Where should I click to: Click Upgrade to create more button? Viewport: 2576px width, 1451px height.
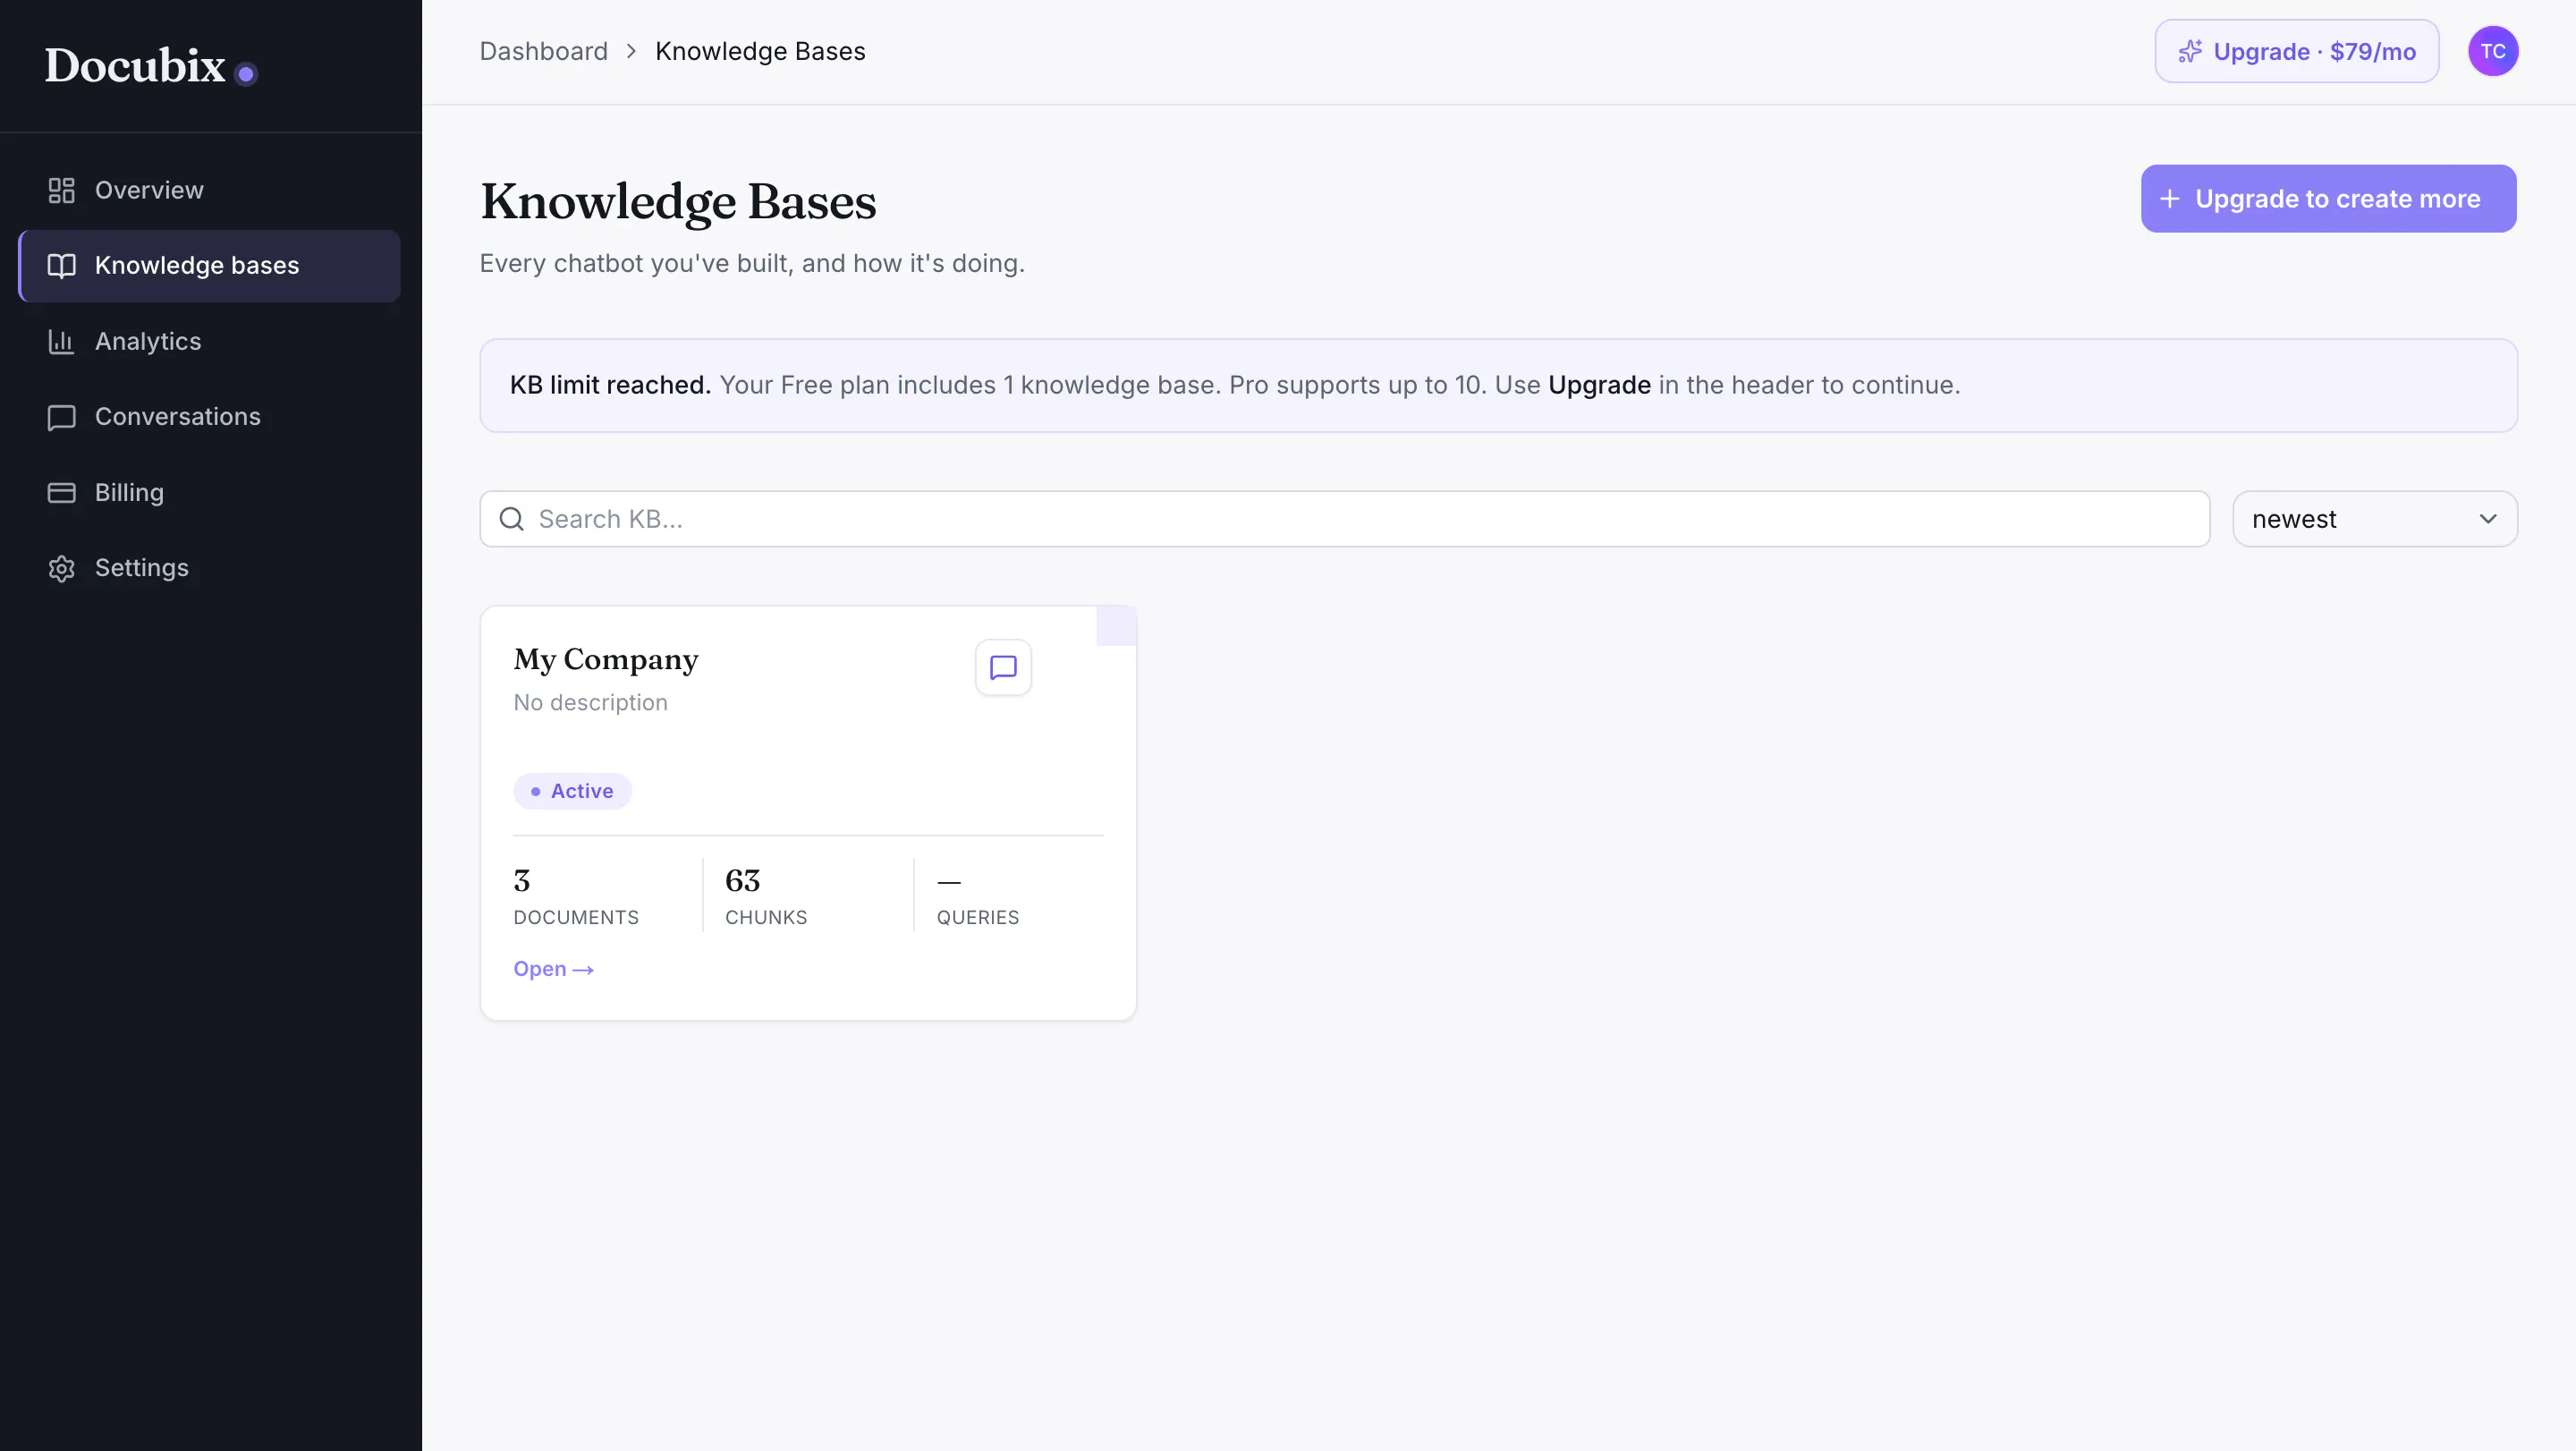[2328, 199]
